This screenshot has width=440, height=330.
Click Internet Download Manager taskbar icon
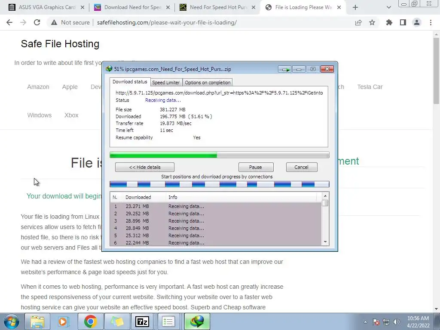coord(197,321)
